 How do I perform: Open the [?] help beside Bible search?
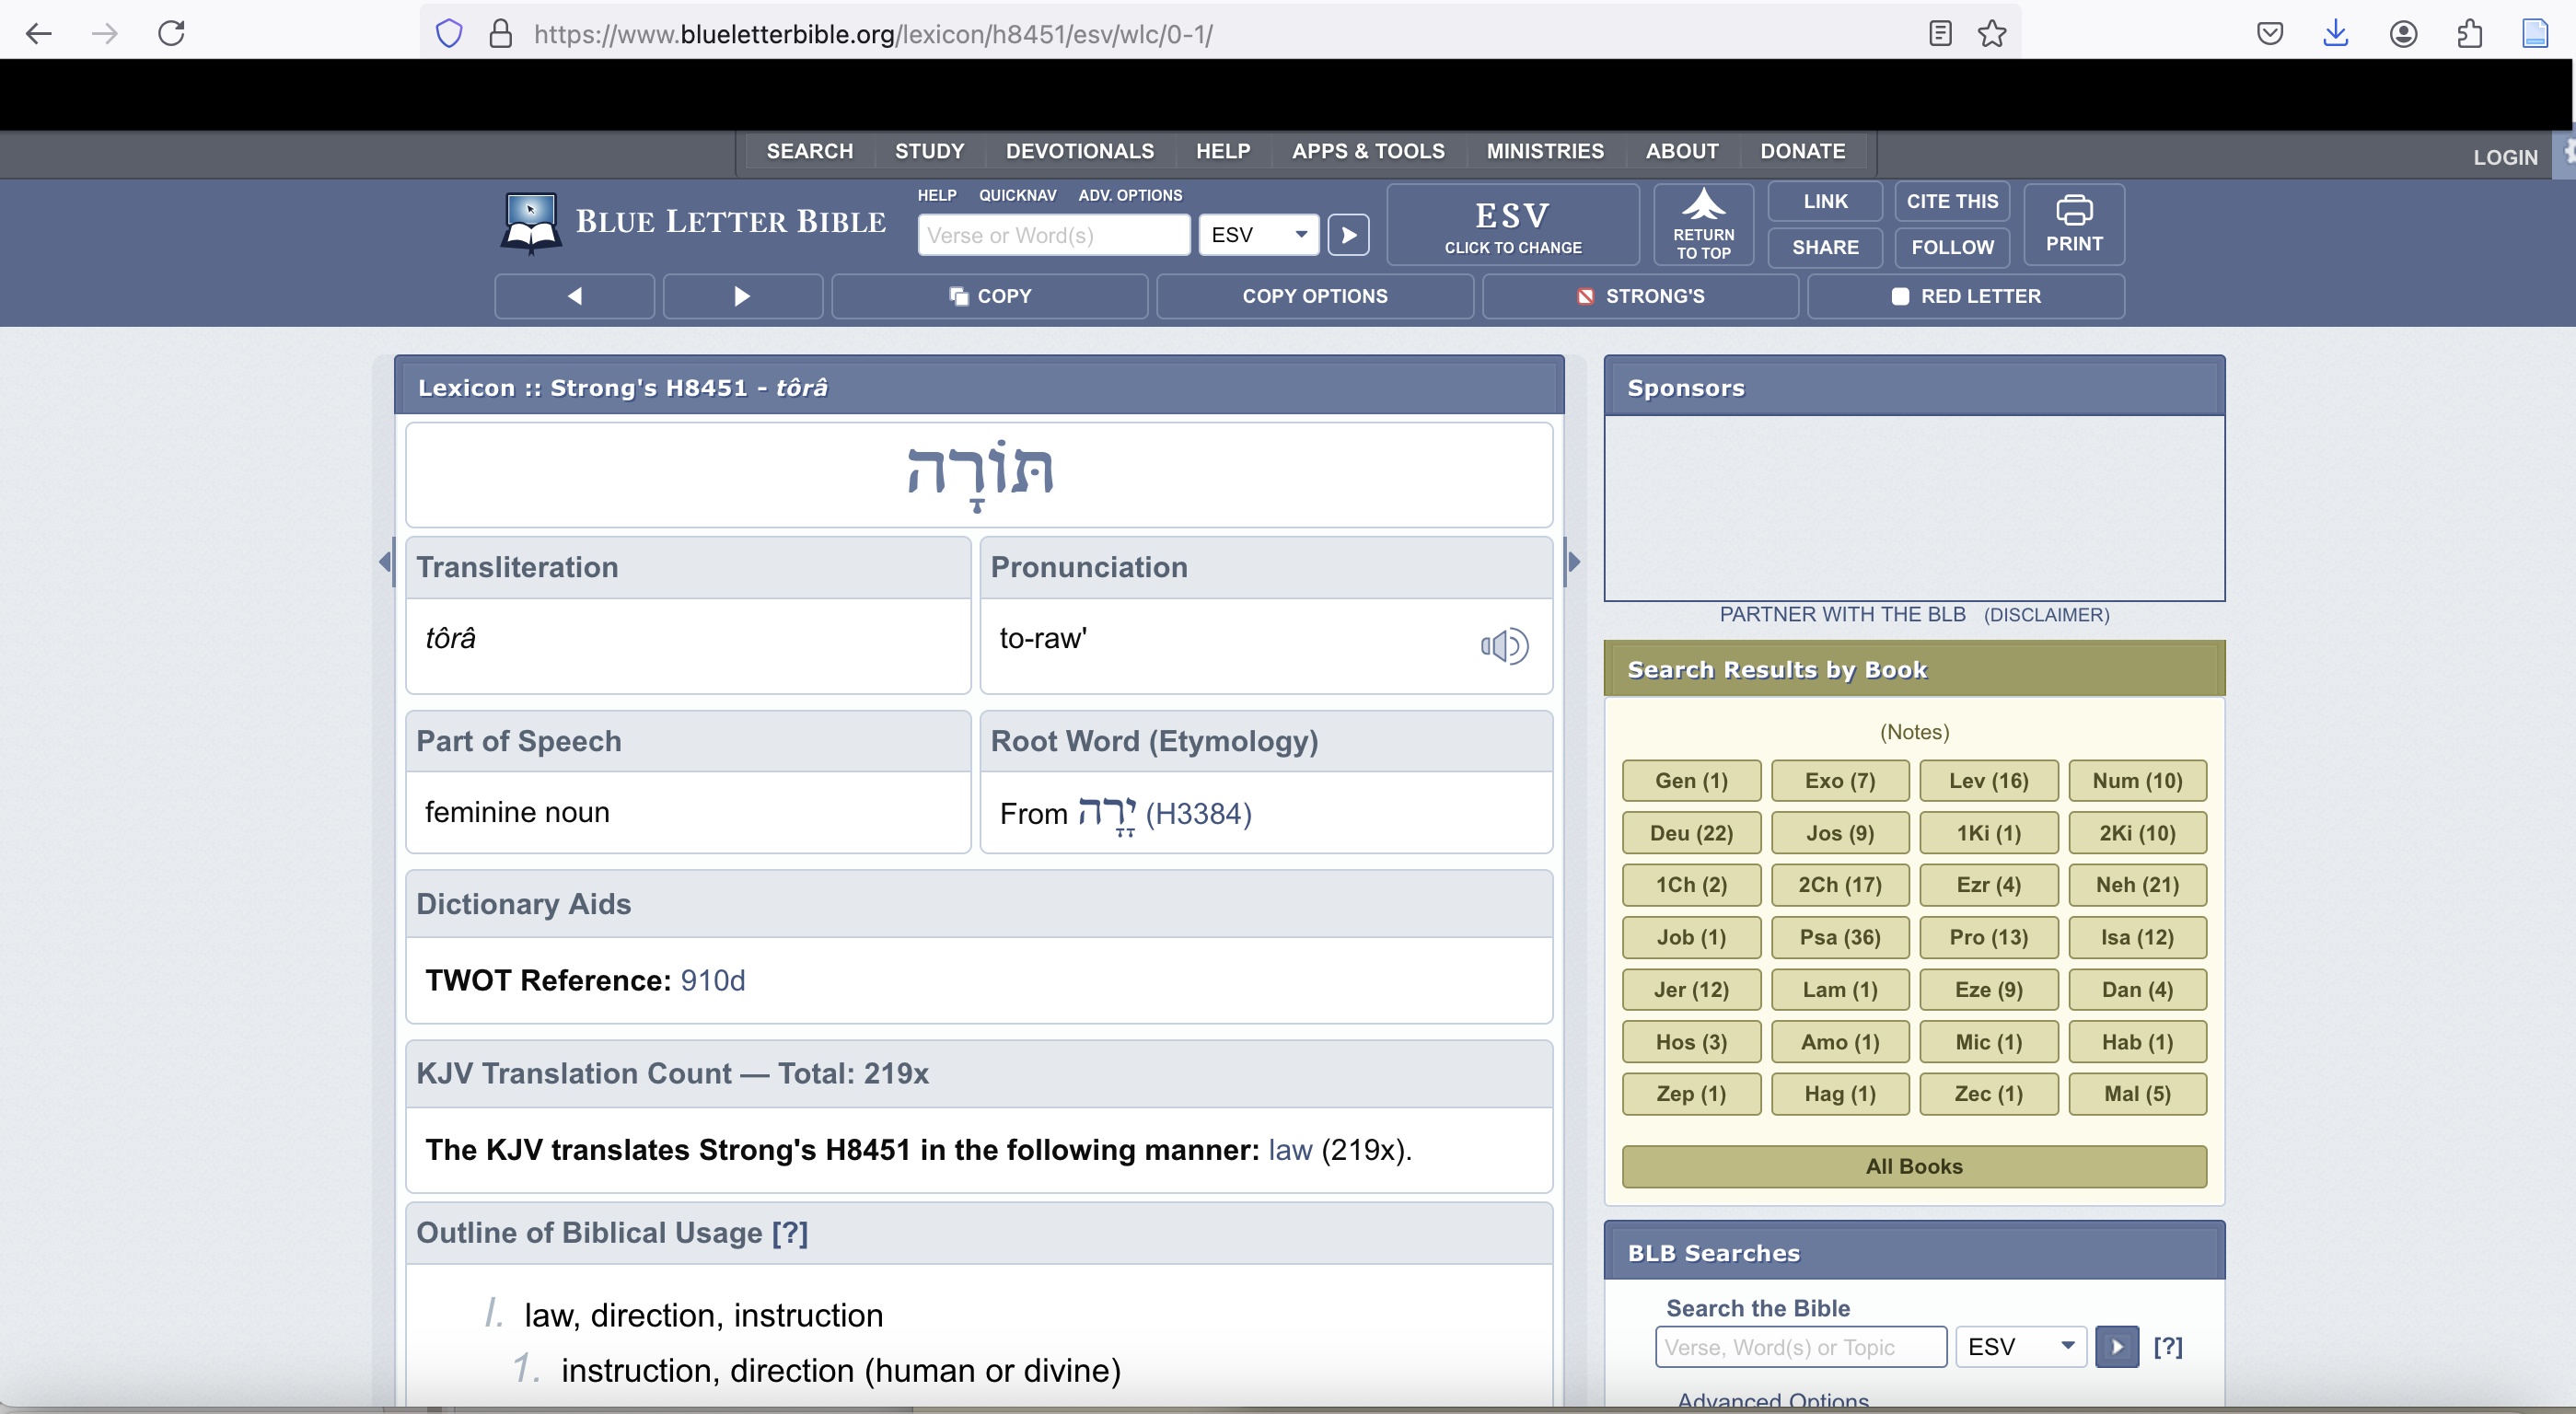[2168, 1346]
